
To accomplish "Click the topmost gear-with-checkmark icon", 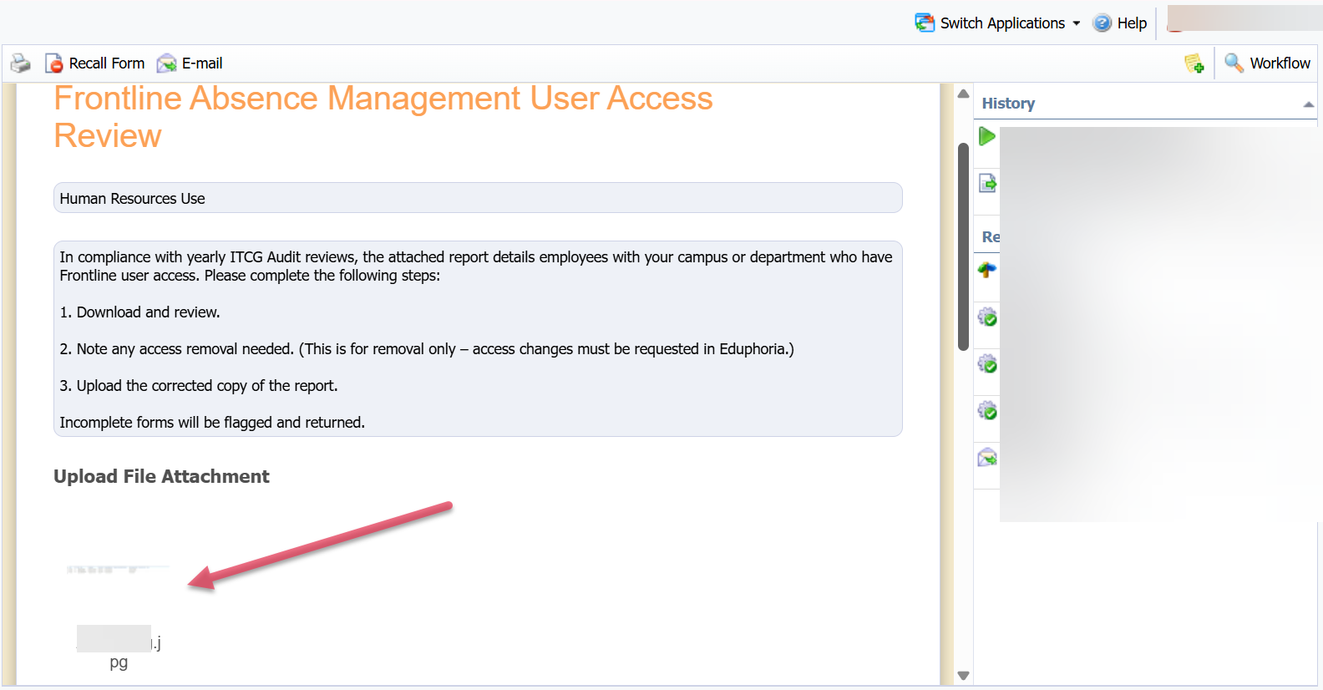I will [987, 317].
